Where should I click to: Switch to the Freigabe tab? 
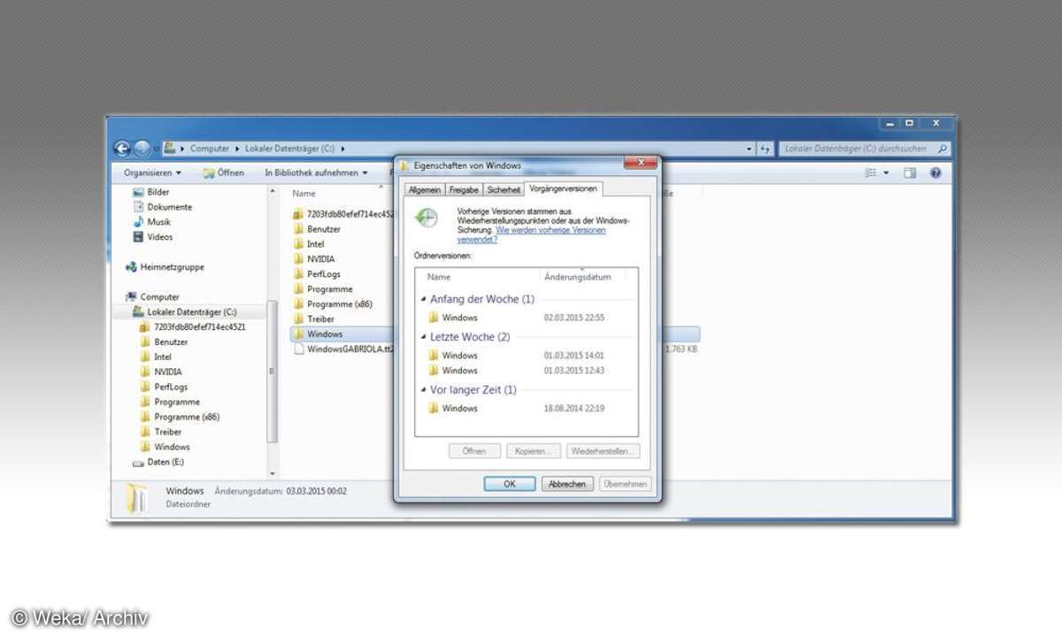464,190
